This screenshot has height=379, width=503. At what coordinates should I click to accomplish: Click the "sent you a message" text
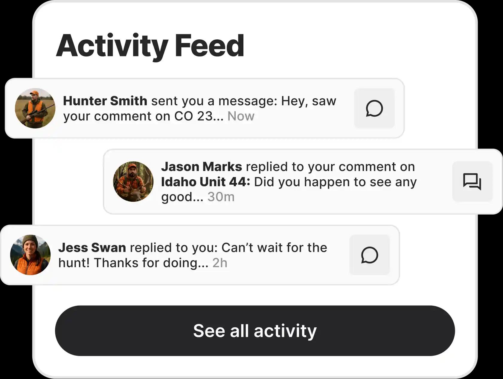(214, 101)
